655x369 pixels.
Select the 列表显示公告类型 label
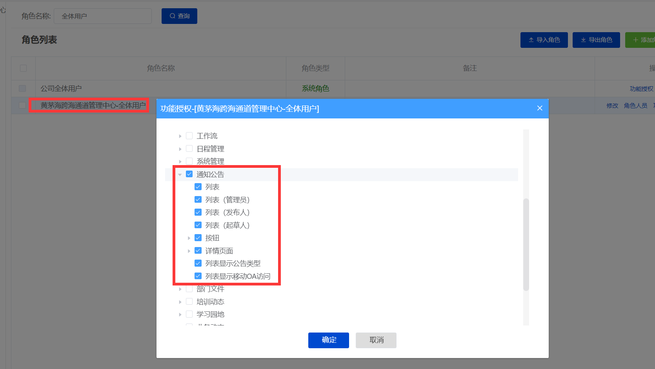(x=233, y=263)
